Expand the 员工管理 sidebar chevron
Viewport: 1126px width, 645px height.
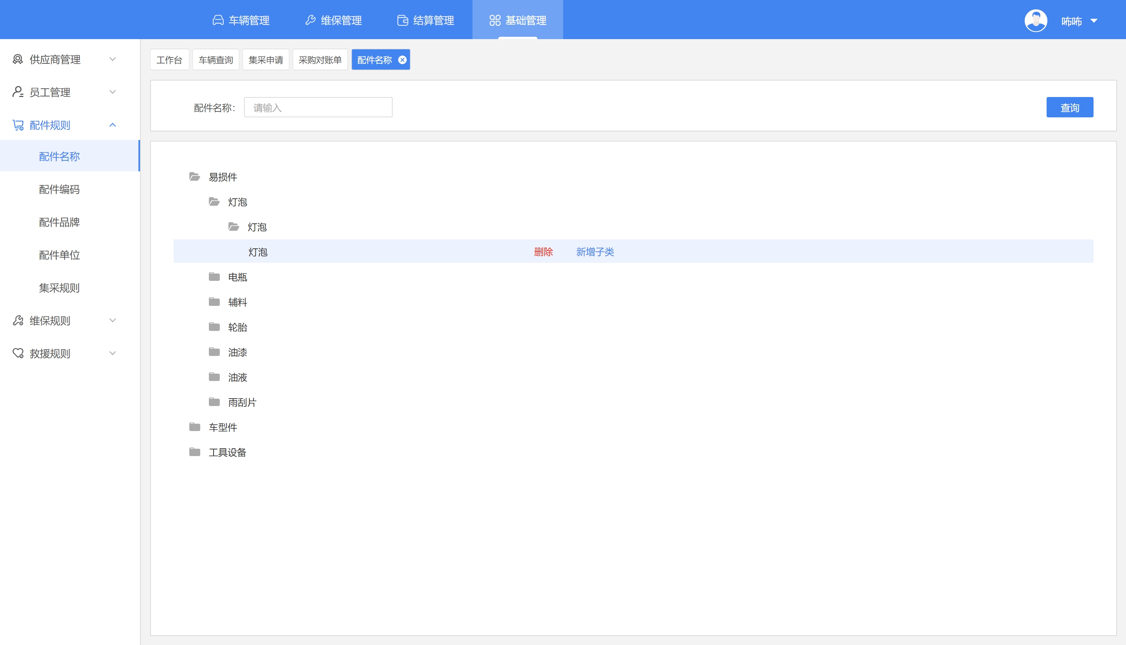tap(113, 92)
